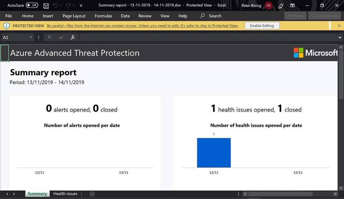Click the Protected View shield icon
Screen dimensions: 344x199
point(6,26)
